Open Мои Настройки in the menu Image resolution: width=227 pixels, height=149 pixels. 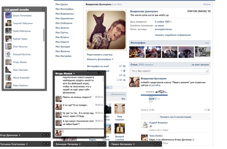tap(64, 56)
